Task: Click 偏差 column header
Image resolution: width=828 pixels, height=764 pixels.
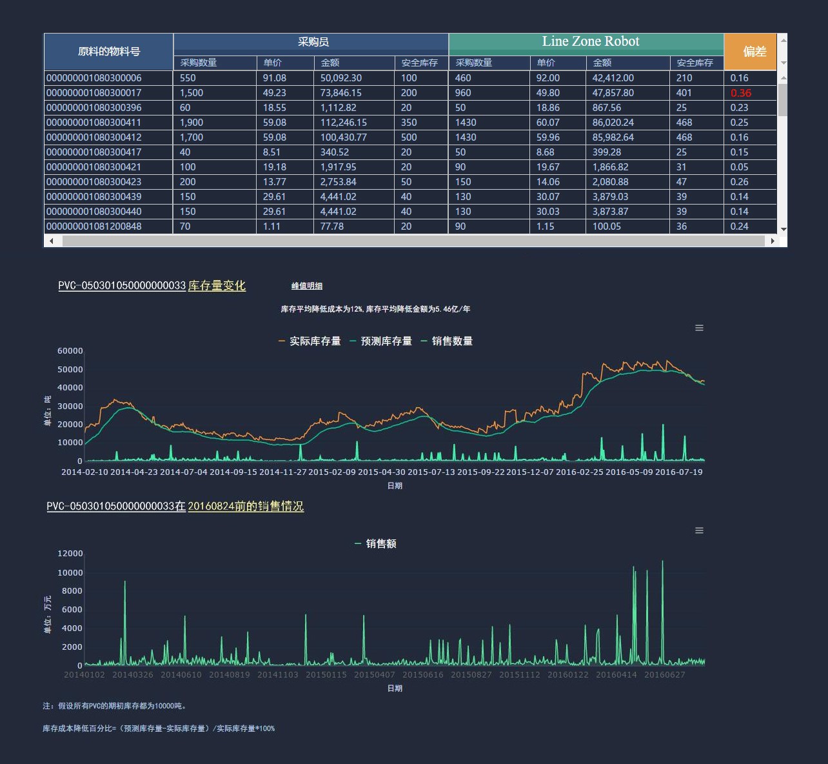Action: click(x=751, y=52)
